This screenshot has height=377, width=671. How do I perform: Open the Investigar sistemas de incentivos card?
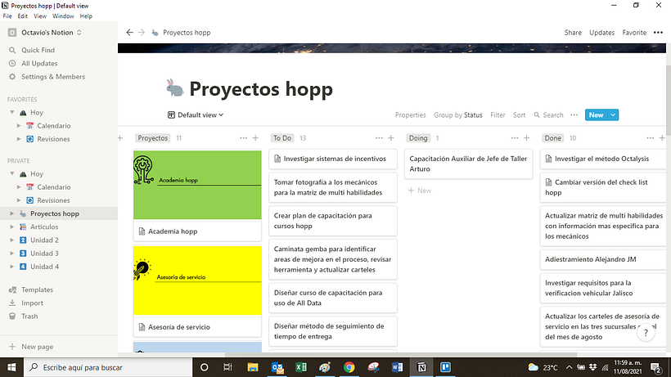[x=332, y=159]
